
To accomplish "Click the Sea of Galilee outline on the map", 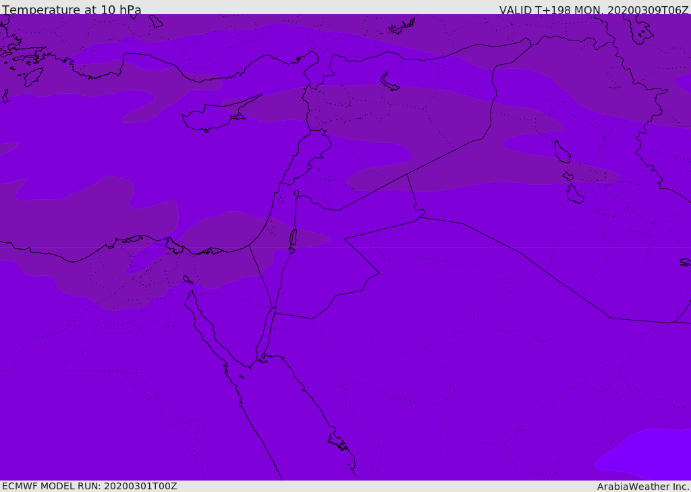I will click(297, 194).
